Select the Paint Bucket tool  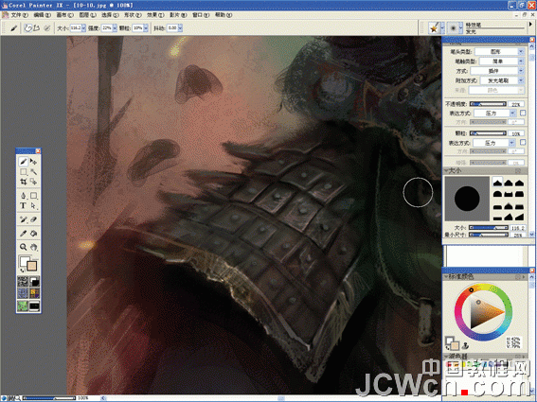click(x=33, y=234)
